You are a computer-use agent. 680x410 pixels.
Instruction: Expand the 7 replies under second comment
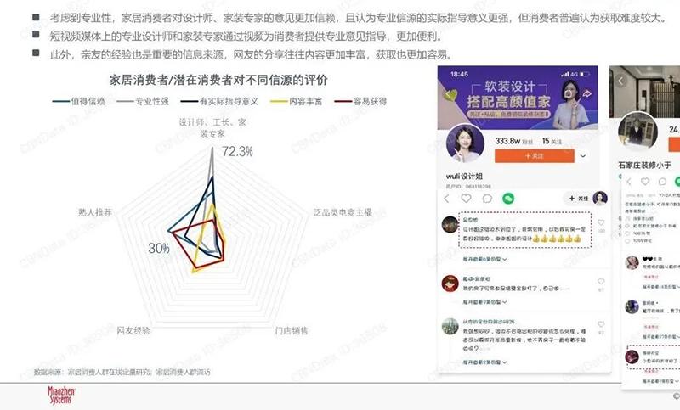484,301
